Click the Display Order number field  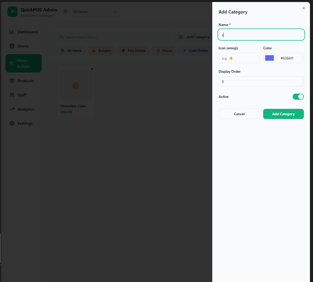(261, 82)
